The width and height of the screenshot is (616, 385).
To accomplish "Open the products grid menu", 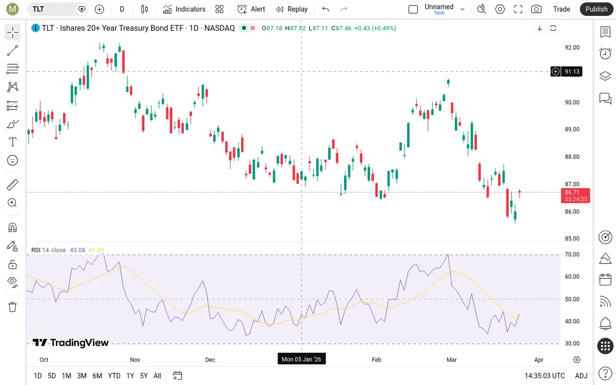I will pyautogui.click(x=605, y=346).
